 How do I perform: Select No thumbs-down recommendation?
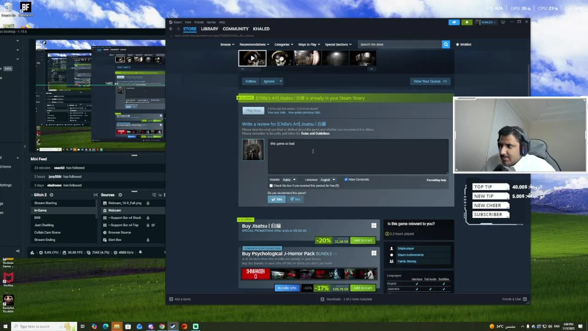[295, 200]
